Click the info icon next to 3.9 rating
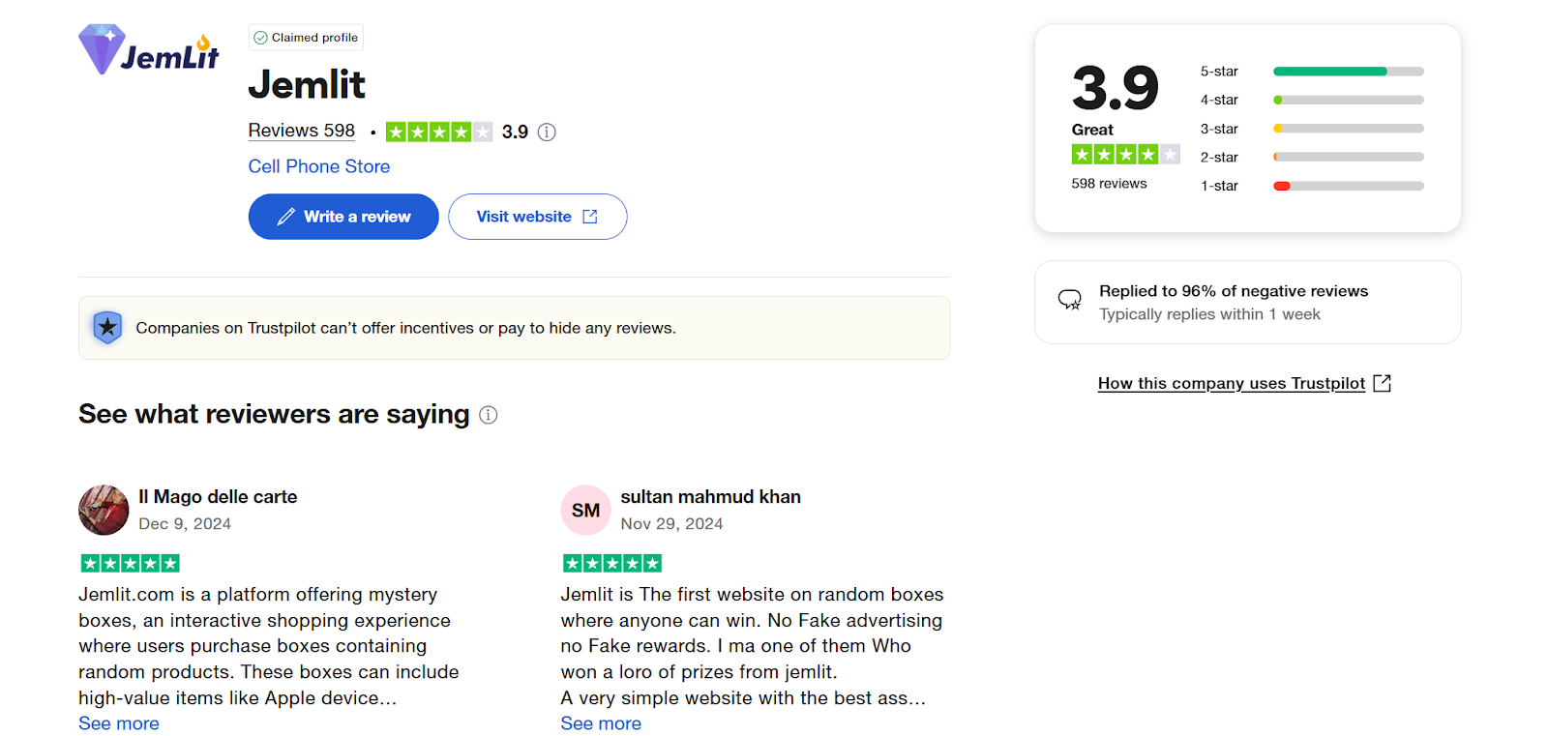 pyautogui.click(x=547, y=132)
